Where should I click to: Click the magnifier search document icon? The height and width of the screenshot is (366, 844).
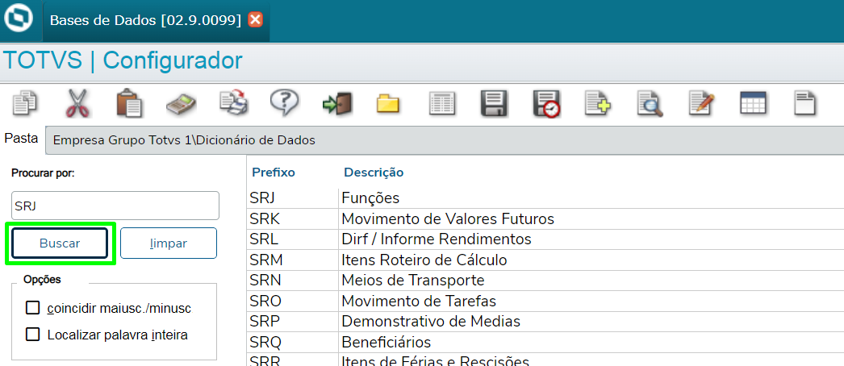(650, 103)
